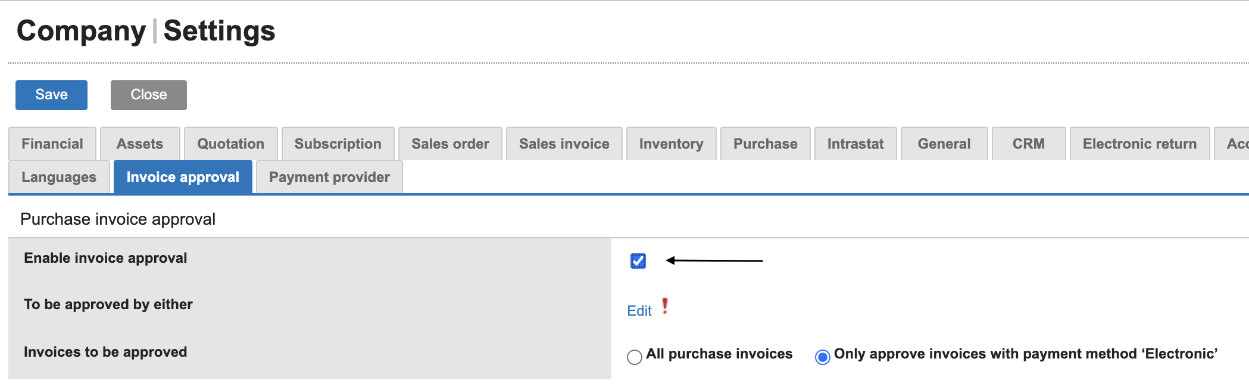Go to the Quotation tab
Image resolution: width=1249 pixels, height=390 pixels.
coord(230,144)
